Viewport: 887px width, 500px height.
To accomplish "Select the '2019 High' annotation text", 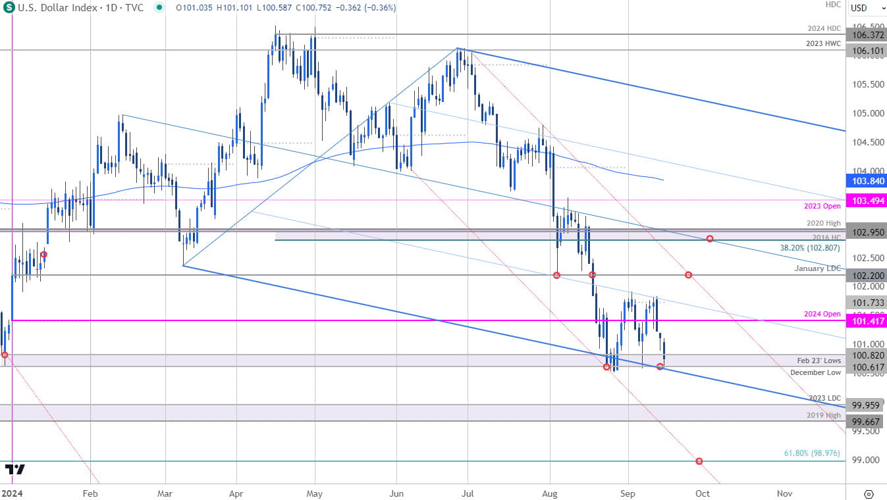I will 824,415.
